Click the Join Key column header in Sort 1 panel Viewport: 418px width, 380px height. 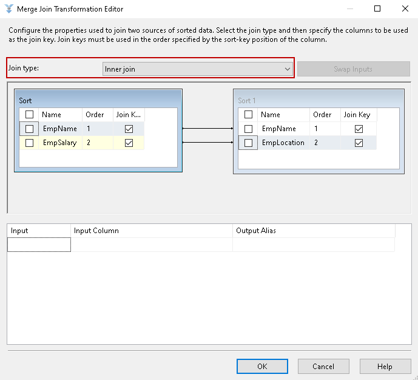359,115
